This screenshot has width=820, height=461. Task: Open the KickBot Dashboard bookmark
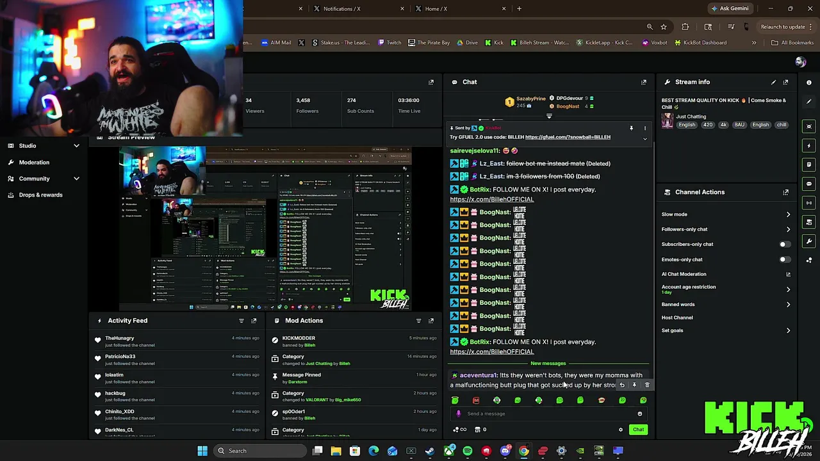point(700,42)
